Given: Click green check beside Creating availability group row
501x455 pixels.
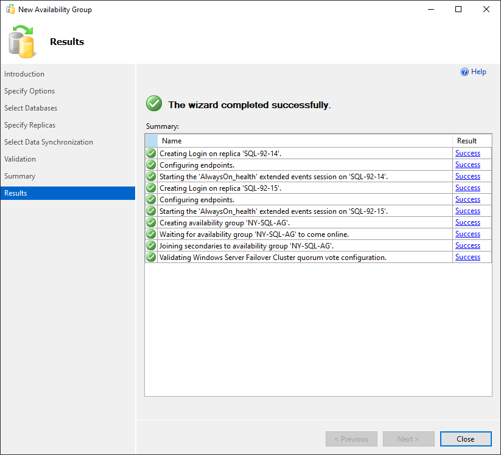Looking at the screenshot, I should [151, 222].
